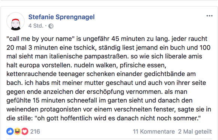Click the word "pfirsiche" in the post
The image size is (218, 140).
point(133,65)
